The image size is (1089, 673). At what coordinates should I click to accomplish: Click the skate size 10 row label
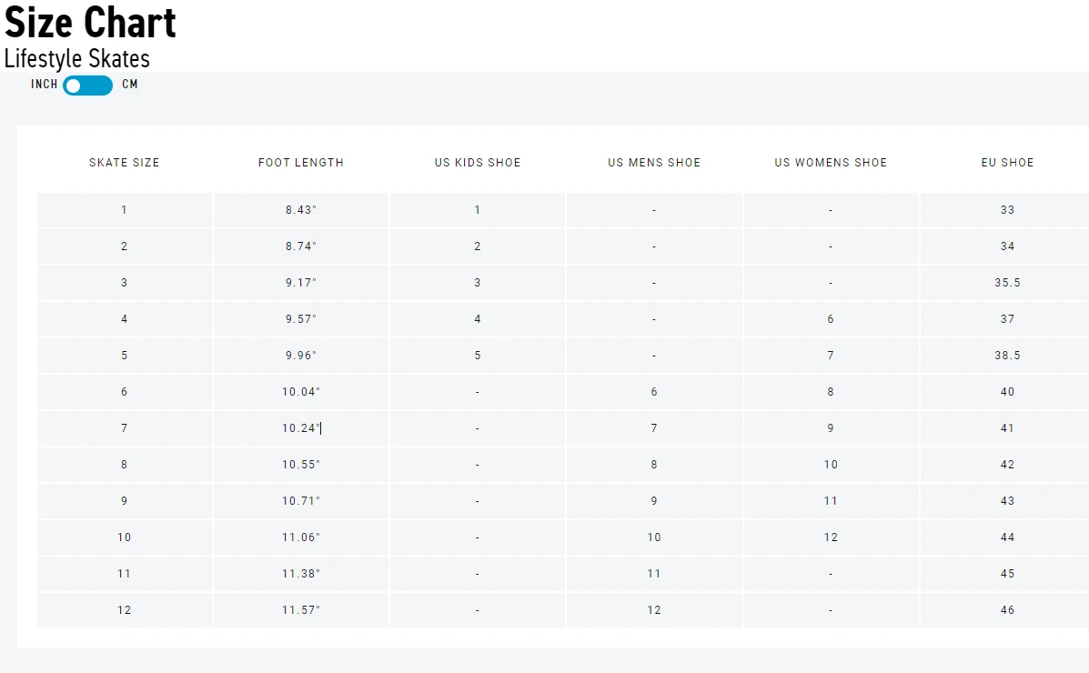125,537
